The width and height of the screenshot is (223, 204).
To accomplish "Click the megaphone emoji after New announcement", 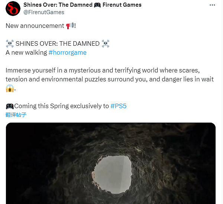I will pyautogui.click(x=70, y=26).
